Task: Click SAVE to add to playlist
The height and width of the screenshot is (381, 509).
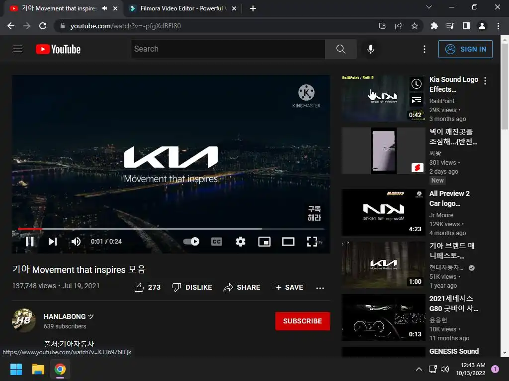Action: (x=287, y=287)
